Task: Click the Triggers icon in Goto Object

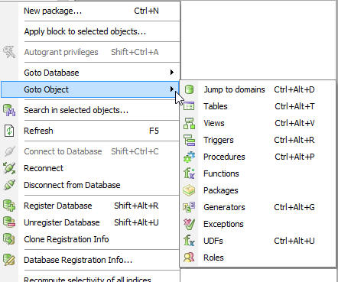Action: [189, 140]
